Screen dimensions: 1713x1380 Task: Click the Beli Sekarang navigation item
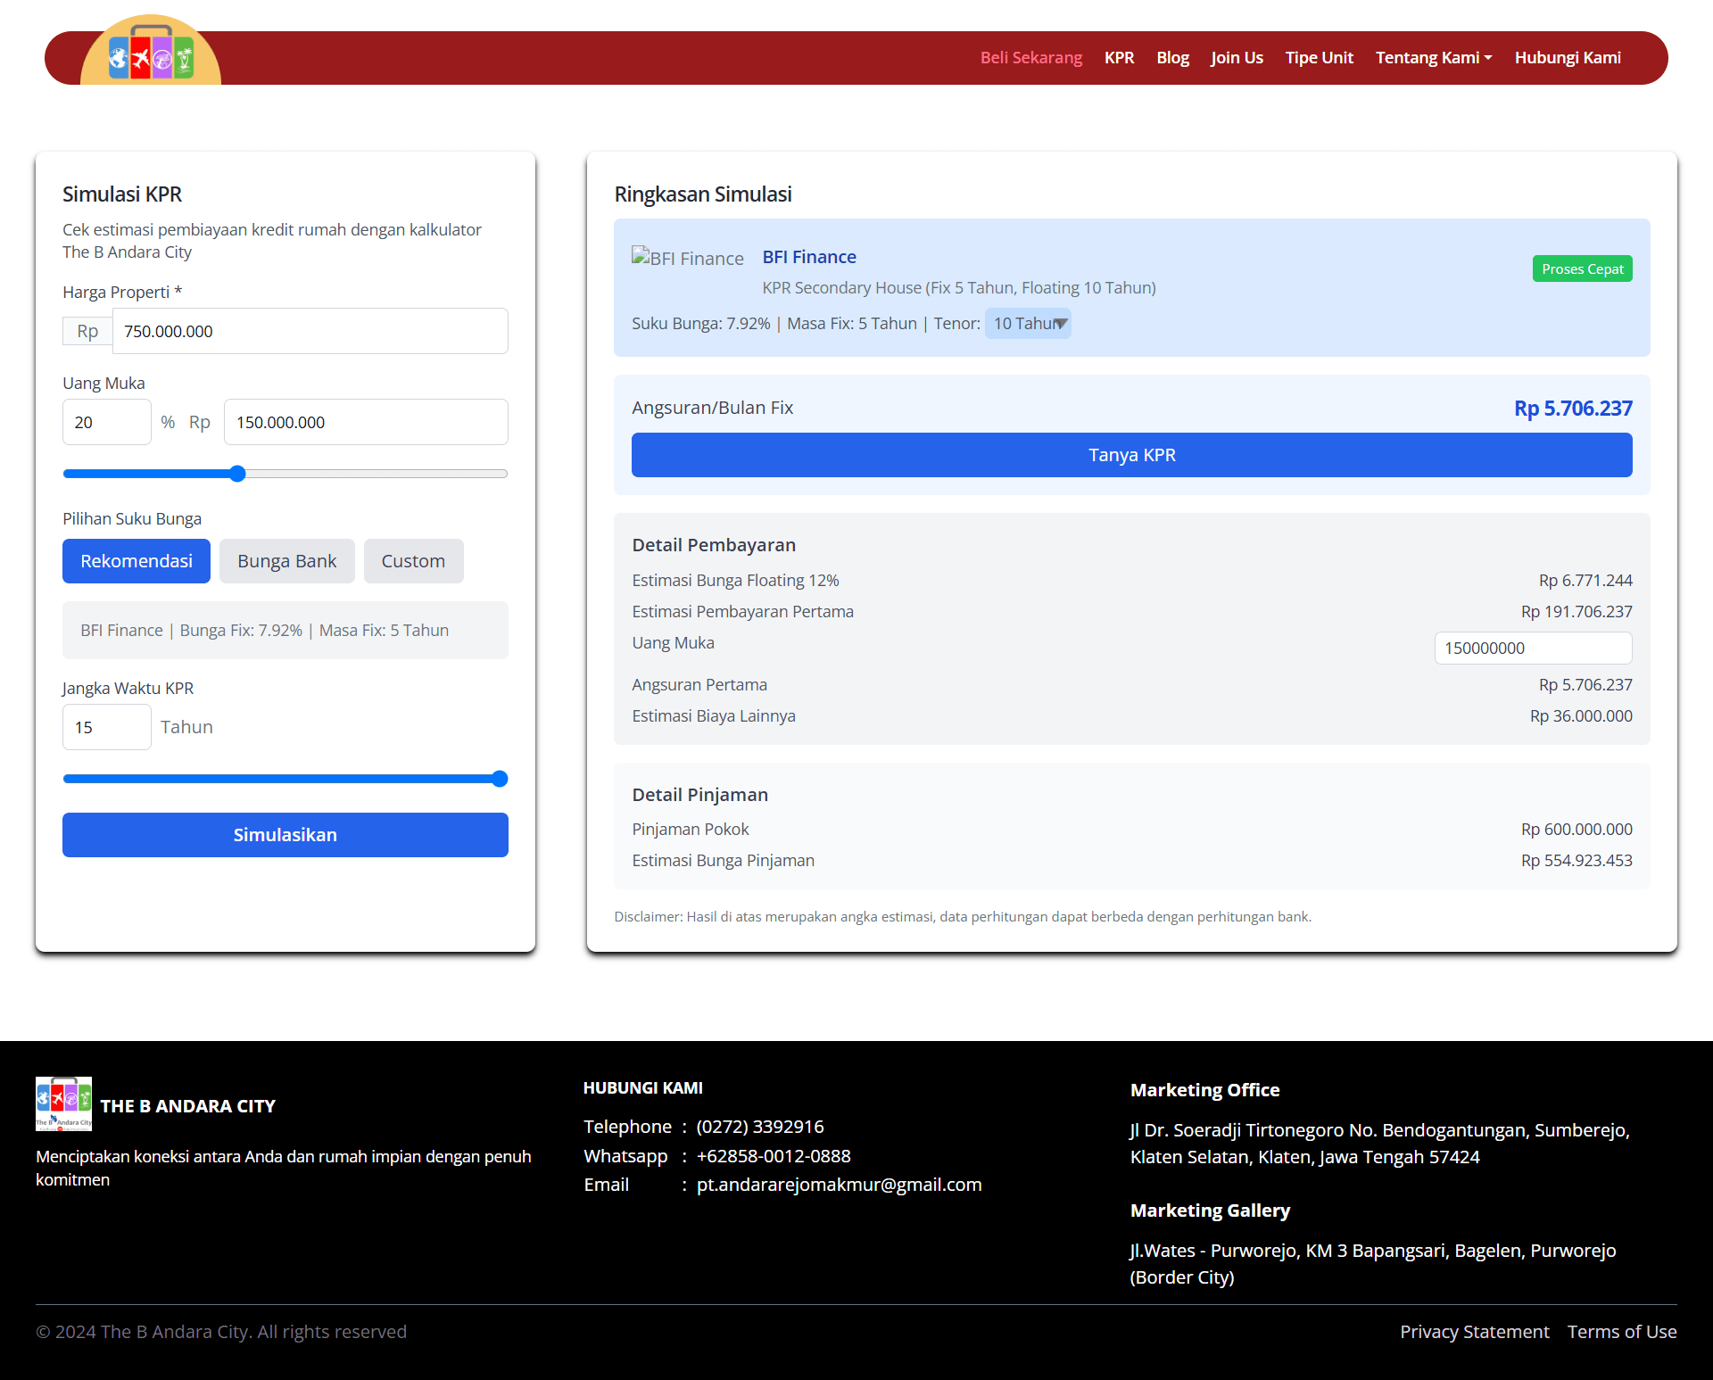click(1030, 57)
